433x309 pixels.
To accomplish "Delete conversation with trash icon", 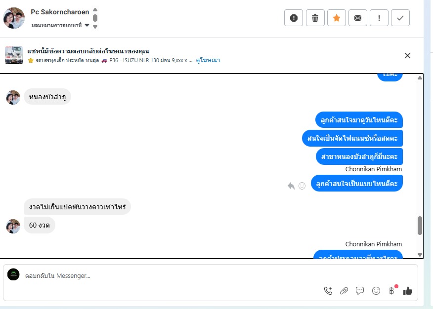I will pyautogui.click(x=315, y=18).
